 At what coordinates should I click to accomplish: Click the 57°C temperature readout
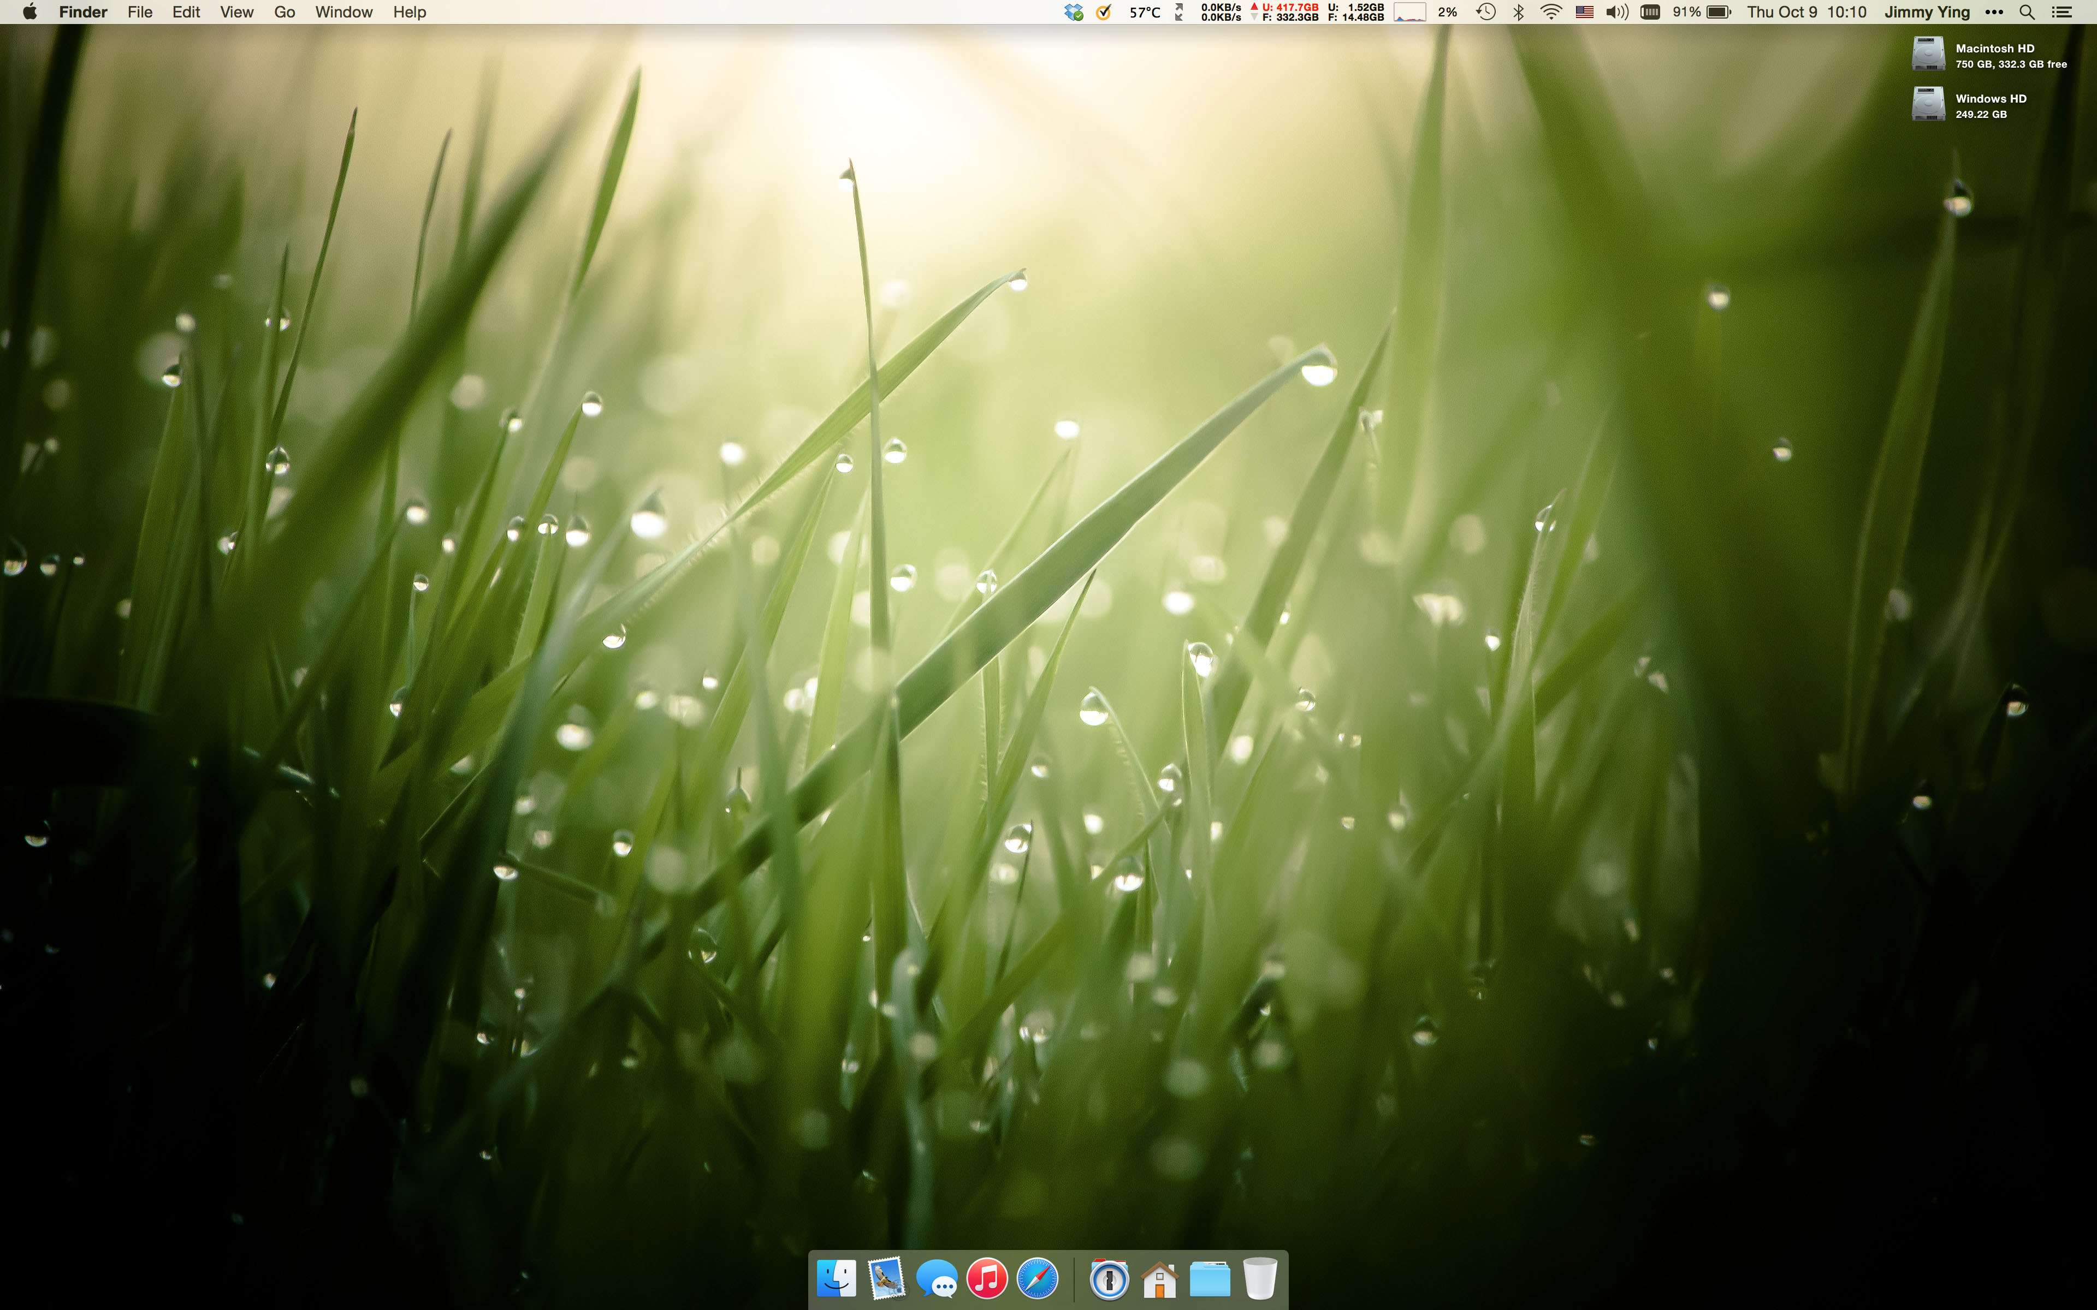click(1145, 12)
